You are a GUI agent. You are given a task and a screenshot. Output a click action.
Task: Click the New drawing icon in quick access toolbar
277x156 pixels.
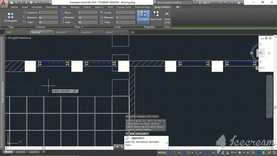[12, 3]
